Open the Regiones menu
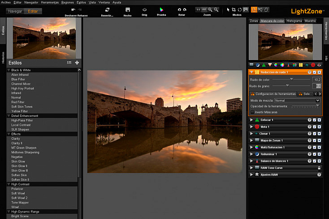This screenshot has height=219, width=329. (x=67, y=2)
